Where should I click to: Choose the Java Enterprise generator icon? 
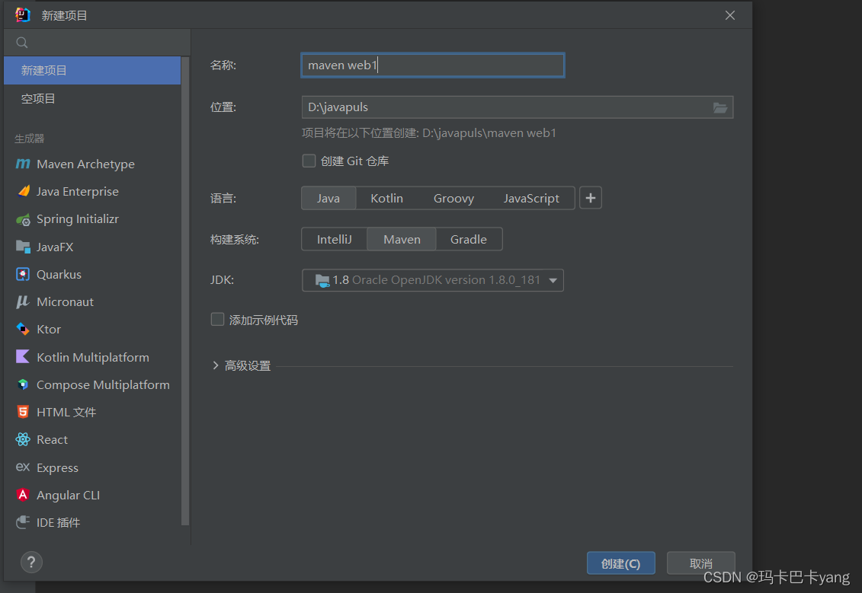tap(23, 191)
